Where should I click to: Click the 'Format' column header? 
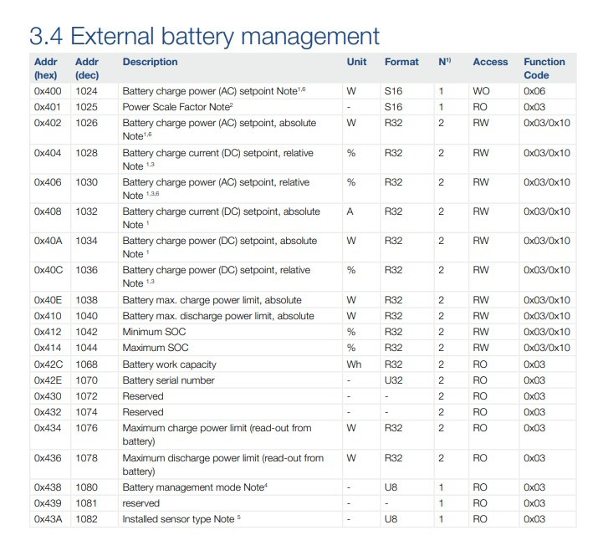[x=401, y=62]
